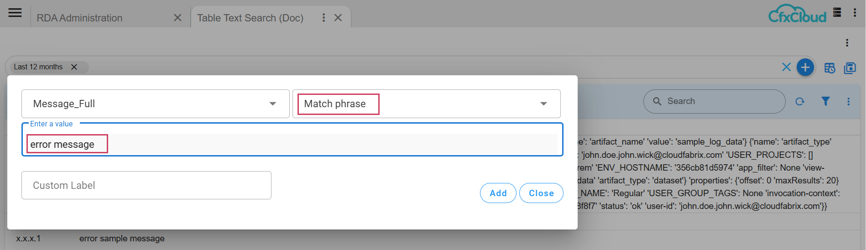Refresh the table results
The width and height of the screenshot is (866, 250).
coord(800,101)
